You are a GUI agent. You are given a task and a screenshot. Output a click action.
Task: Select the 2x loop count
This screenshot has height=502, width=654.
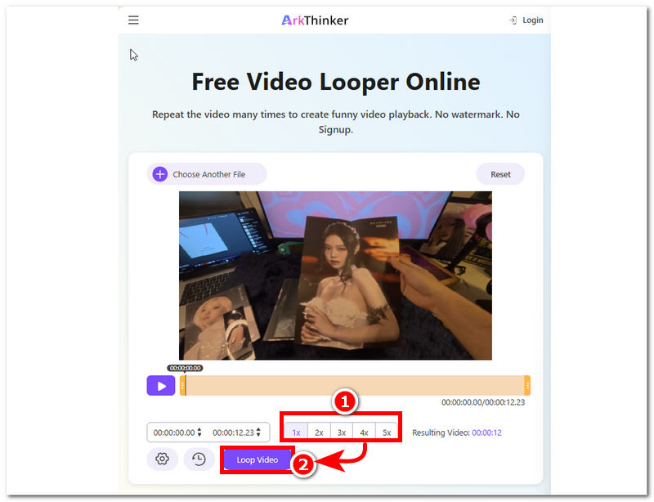point(319,432)
